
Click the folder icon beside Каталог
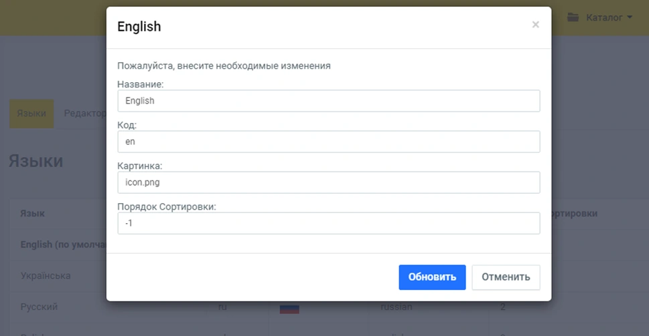pyautogui.click(x=573, y=17)
